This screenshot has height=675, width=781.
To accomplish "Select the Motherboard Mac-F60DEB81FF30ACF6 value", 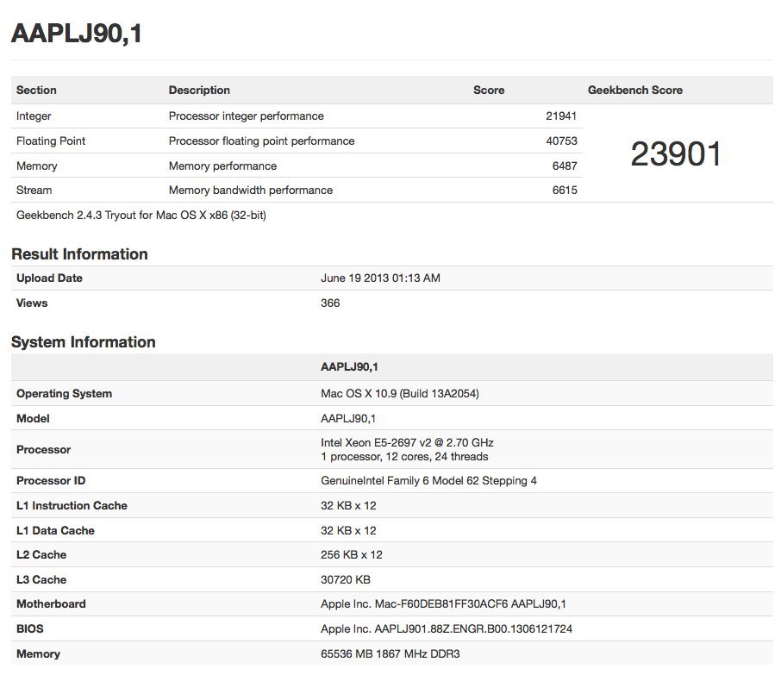I will pos(448,604).
